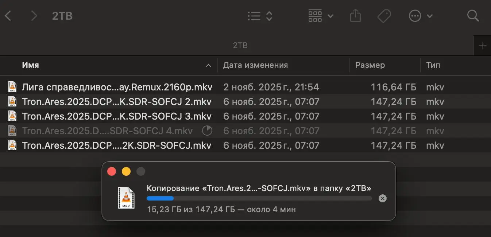Cancel the Tron.Ares copy operation

[382, 198]
